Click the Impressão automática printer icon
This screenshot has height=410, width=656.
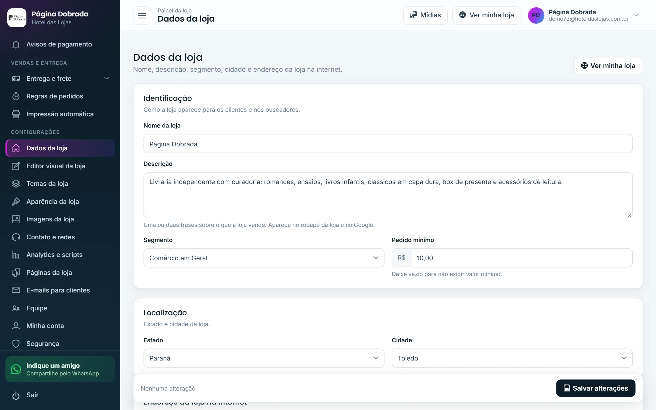(x=16, y=114)
